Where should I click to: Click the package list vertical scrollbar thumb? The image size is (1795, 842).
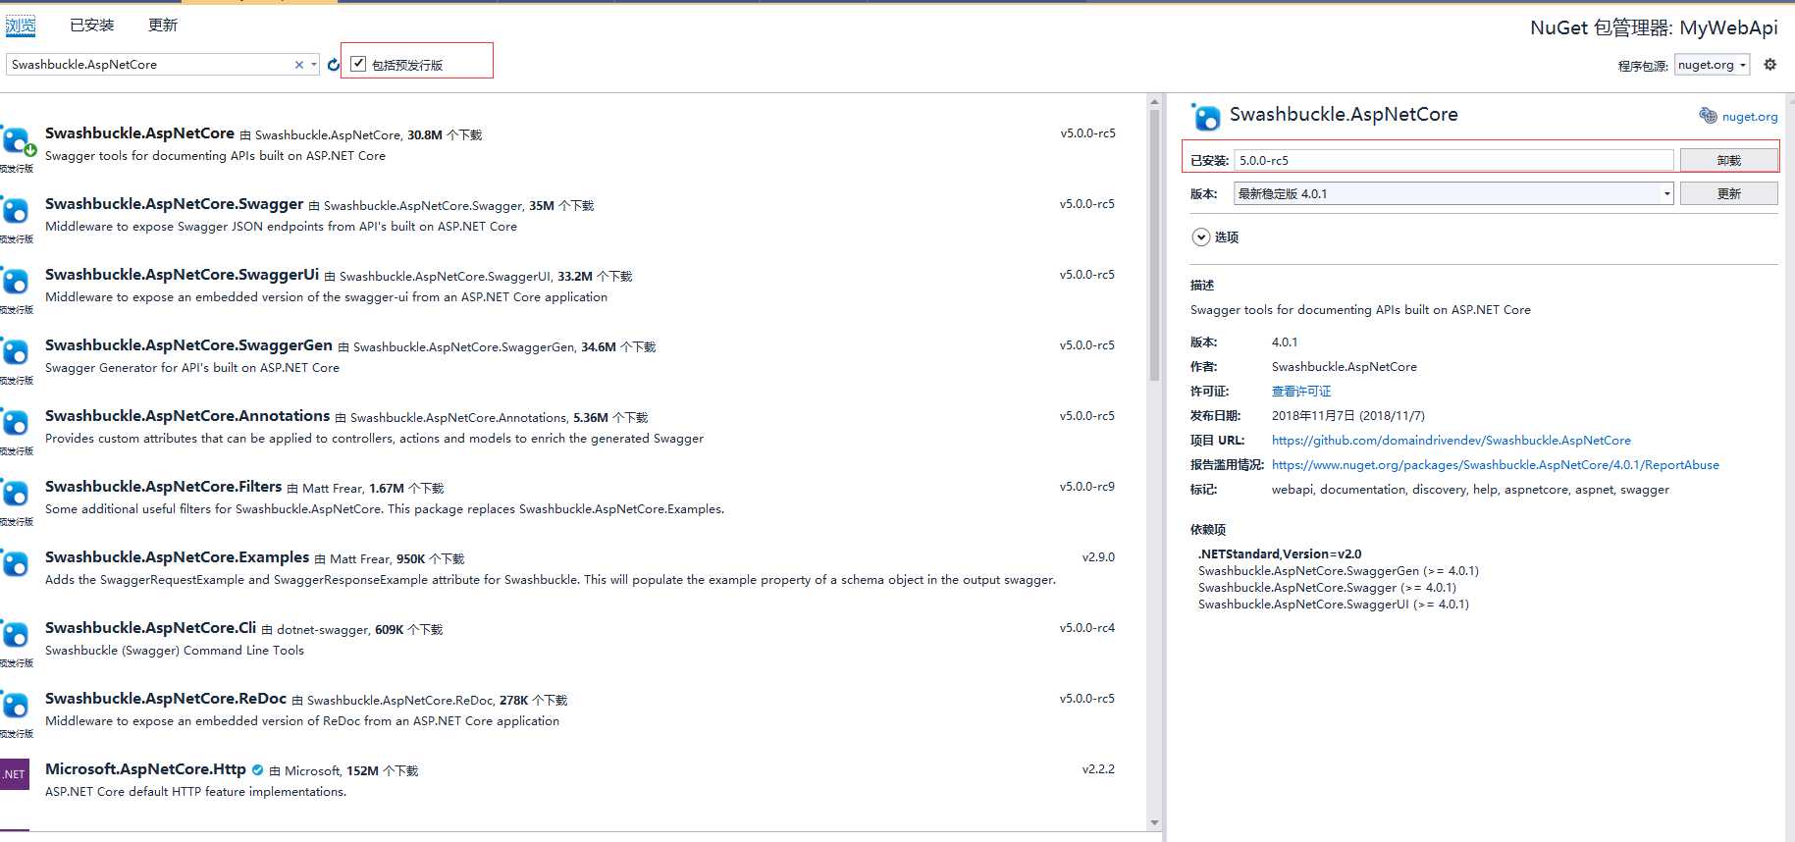1154,243
